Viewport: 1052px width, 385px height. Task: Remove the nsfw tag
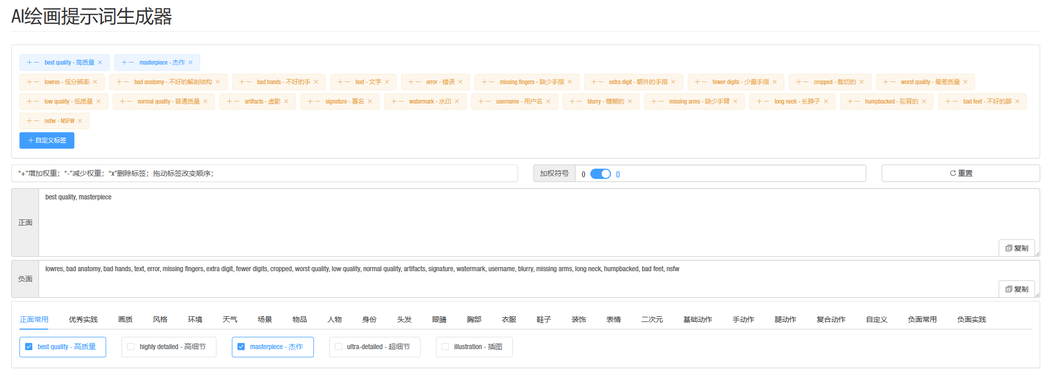coord(80,121)
